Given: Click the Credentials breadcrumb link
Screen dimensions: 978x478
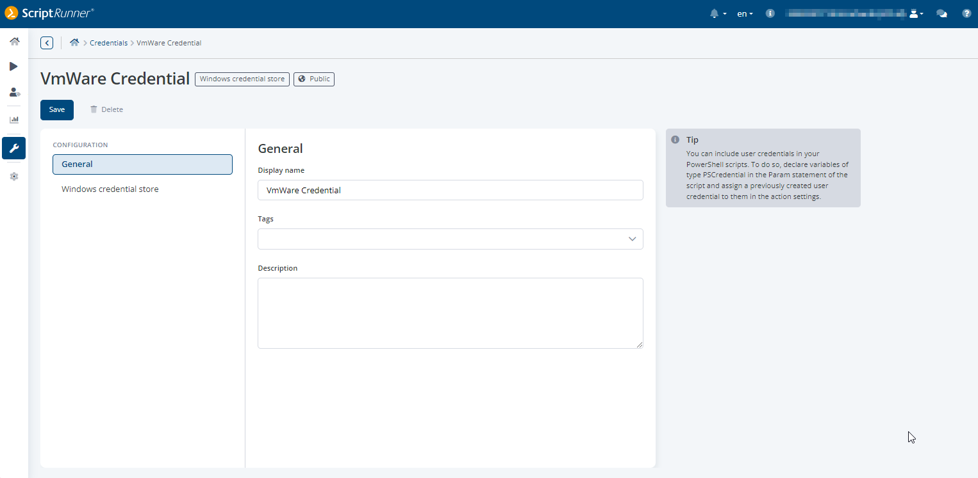Looking at the screenshot, I should (108, 43).
